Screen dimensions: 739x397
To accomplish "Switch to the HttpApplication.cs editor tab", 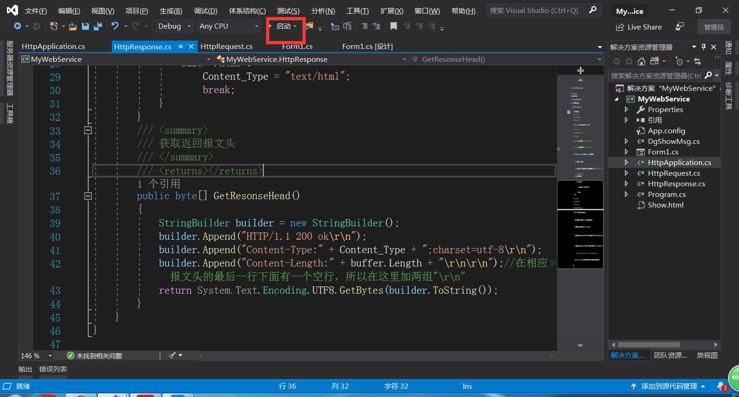I will 53,47.
